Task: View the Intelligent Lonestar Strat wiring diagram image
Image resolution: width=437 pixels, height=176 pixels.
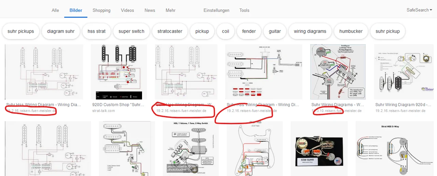Action: point(338,72)
